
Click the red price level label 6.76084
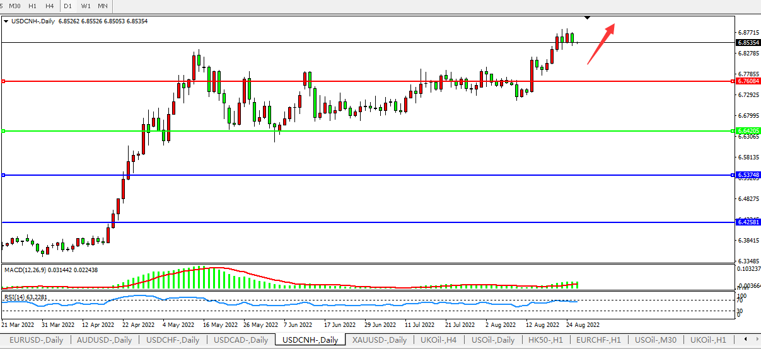pos(746,81)
